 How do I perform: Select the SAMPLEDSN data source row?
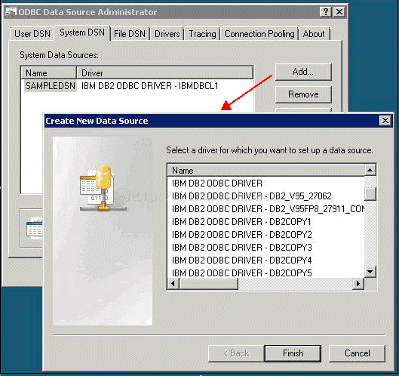point(137,86)
